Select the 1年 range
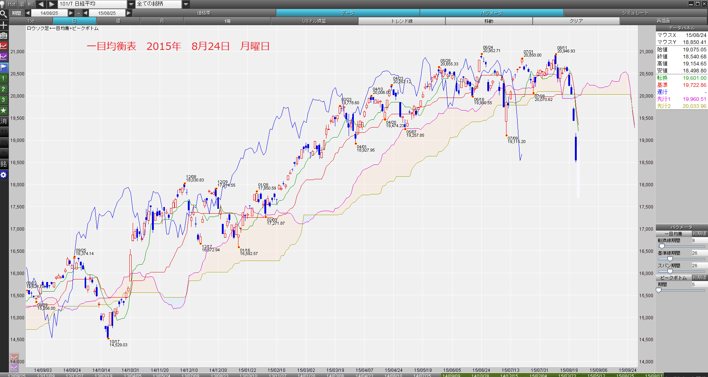The width and height of the screenshot is (708, 377). (x=227, y=21)
